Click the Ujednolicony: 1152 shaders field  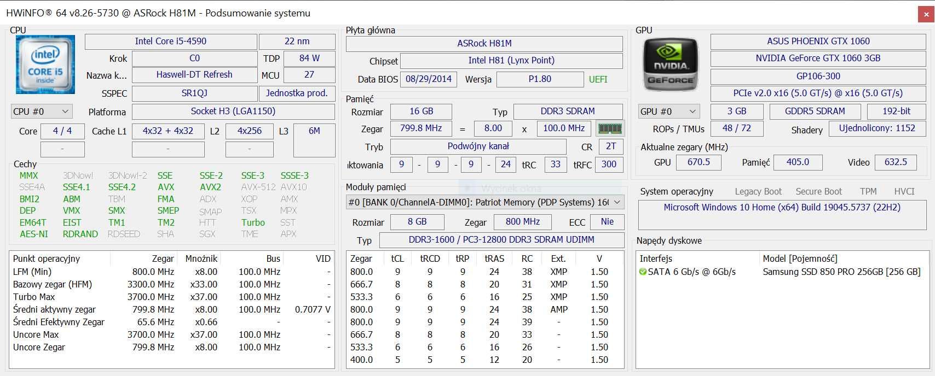[x=877, y=128]
